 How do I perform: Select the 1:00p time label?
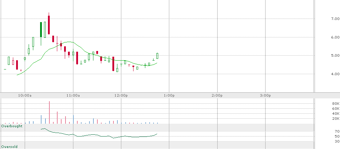click(x=169, y=96)
